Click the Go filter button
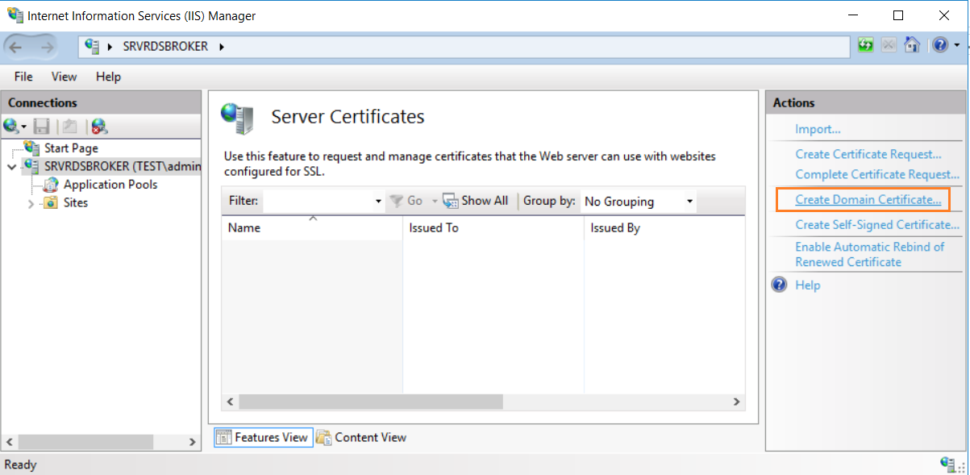The height and width of the screenshot is (475, 970). (x=406, y=201)
